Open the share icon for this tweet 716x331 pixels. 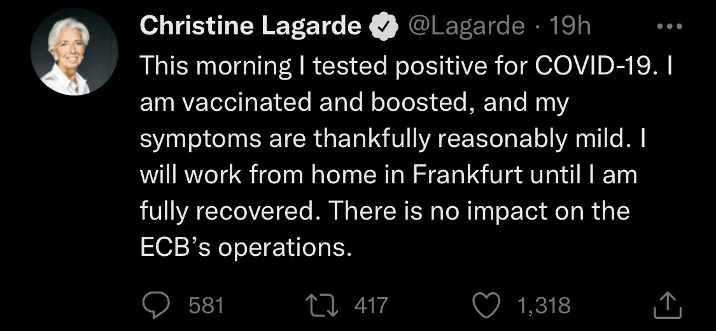pos(668,306)
